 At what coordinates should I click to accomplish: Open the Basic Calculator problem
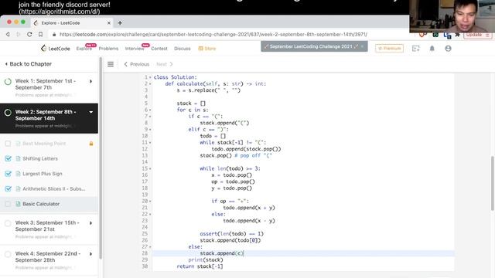pos(41,204)
